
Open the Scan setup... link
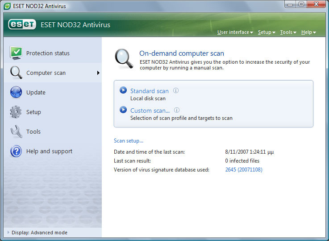coord(129,141)
